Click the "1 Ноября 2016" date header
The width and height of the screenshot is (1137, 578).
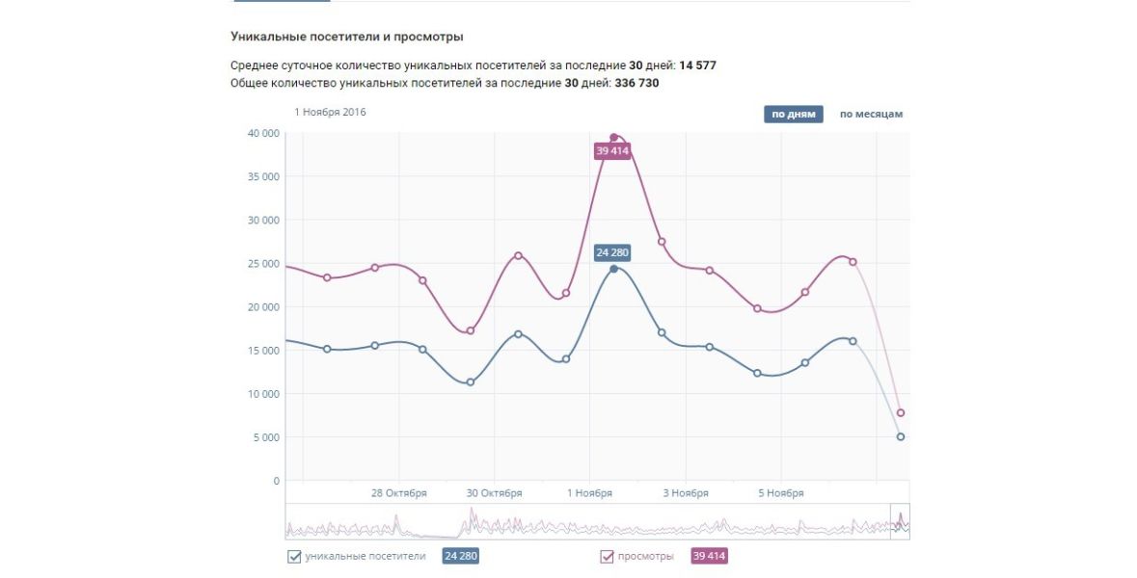[330, 112]
